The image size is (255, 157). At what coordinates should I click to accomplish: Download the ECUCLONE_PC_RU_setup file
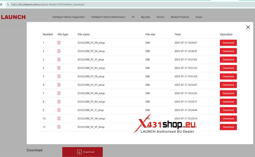coord(228,68)
